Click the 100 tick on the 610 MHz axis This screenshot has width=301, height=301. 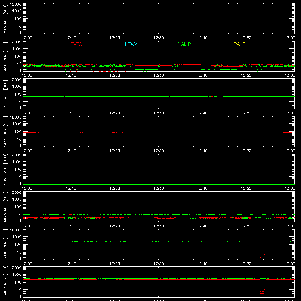[18, 94]
